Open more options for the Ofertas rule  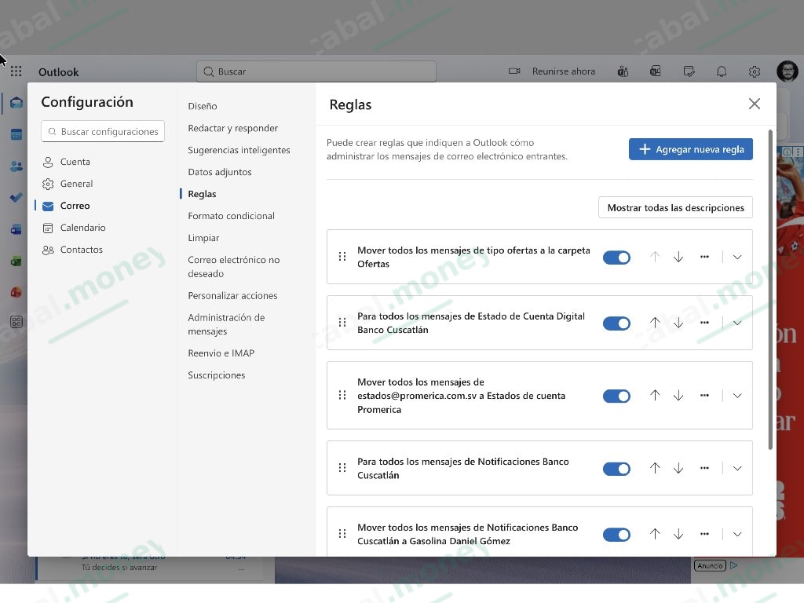tap(704, 257)
